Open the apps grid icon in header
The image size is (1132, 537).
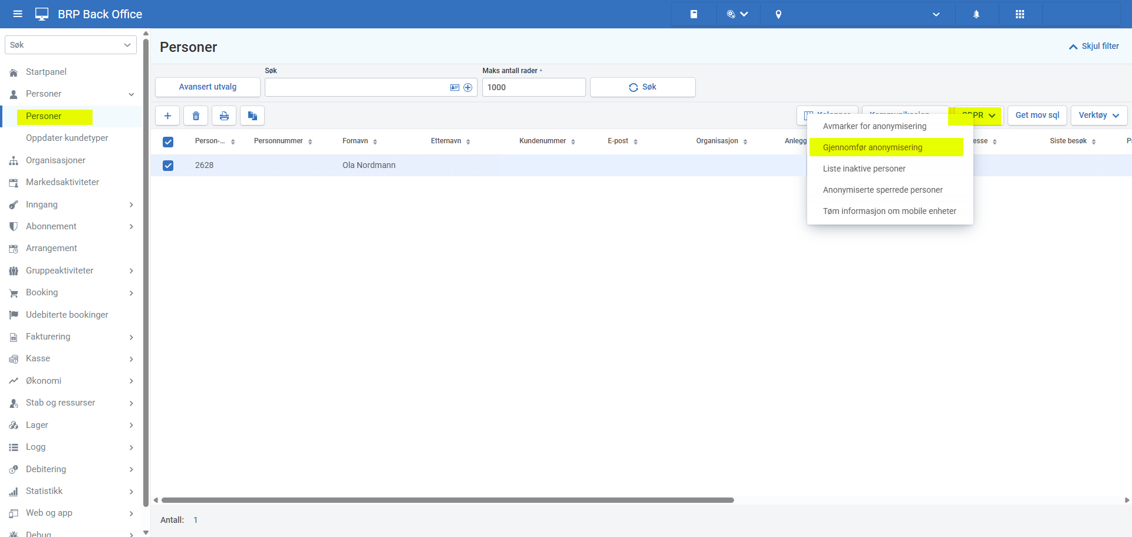pos(1020,14)
